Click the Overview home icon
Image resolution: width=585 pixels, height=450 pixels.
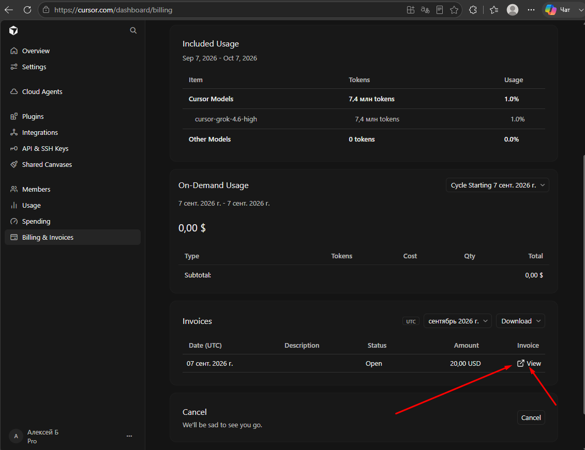(14, 51)
